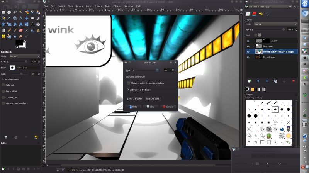Image resolution: width=309 pixels, height=173 pixels.
Task: Open the Filters menu
Action: (117, 6)
